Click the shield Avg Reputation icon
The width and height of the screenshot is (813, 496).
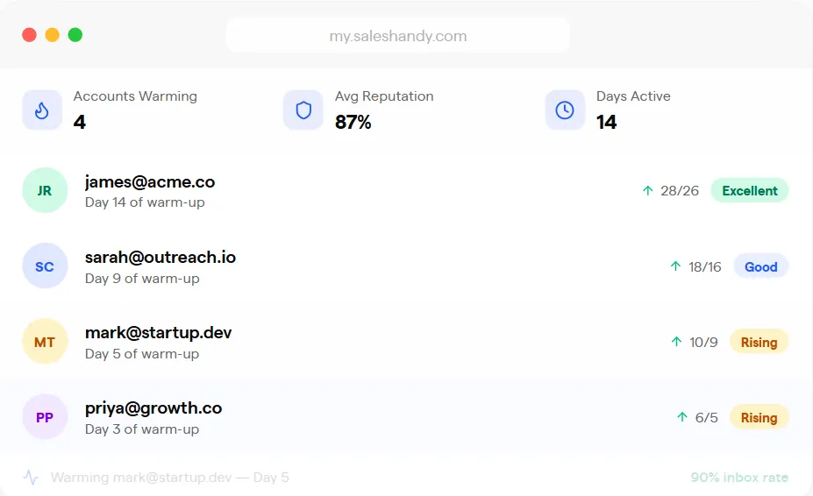tap(303, 110)
